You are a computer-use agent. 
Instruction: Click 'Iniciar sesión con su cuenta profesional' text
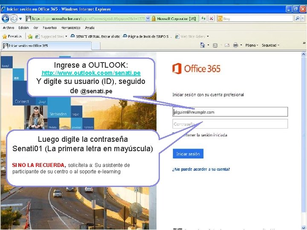[x=208, y=95]
